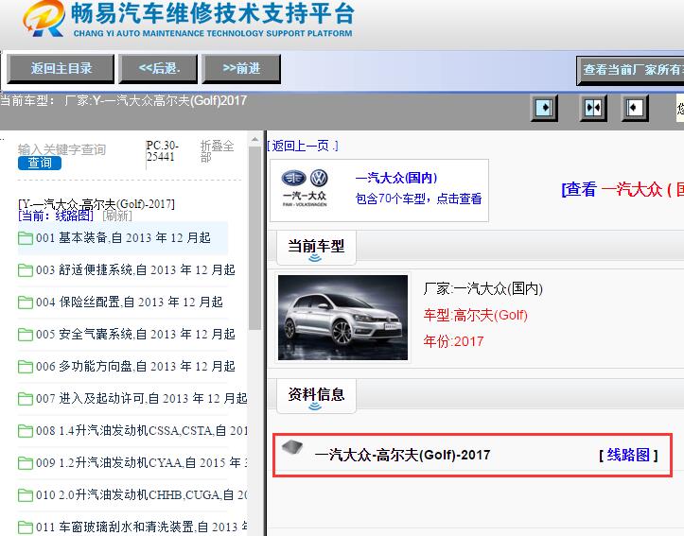Open folder icon for 010 2.0升汽油发动机
This screenshot has height=536, width=684.
coord(26,495)
